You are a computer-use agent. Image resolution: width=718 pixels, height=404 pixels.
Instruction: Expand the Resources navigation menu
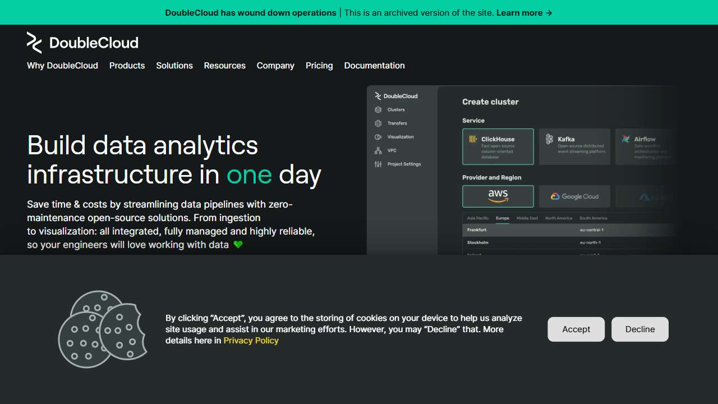coord(224,66)
